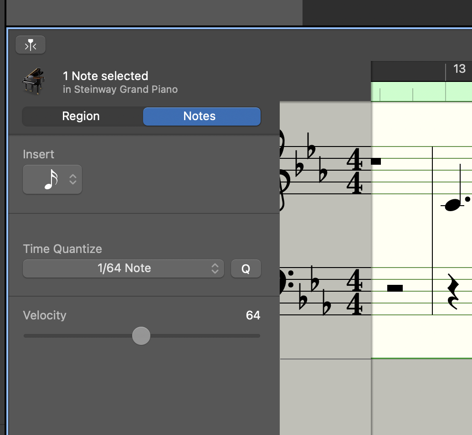Click the Catch Playhead button

coord(31,45)
